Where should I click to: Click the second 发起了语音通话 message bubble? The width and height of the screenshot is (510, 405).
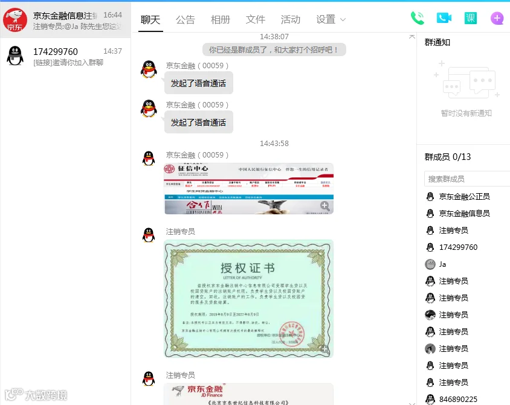[x=198, y=123]
